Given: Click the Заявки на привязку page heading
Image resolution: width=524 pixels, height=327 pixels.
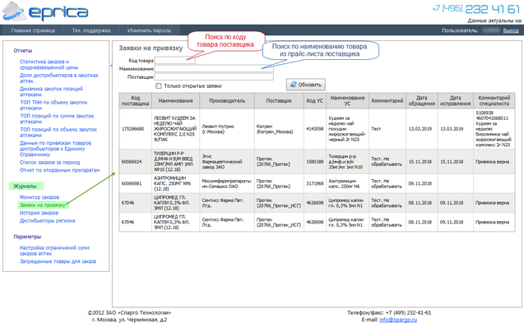Looking at the screenshot, I should click(151, 48).
